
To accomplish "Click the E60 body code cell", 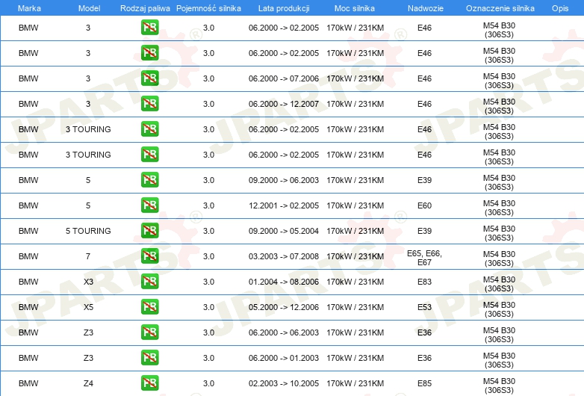I will point(424,205).
